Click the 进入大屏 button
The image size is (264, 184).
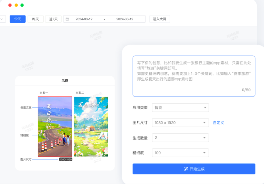(x=159, y=19)
